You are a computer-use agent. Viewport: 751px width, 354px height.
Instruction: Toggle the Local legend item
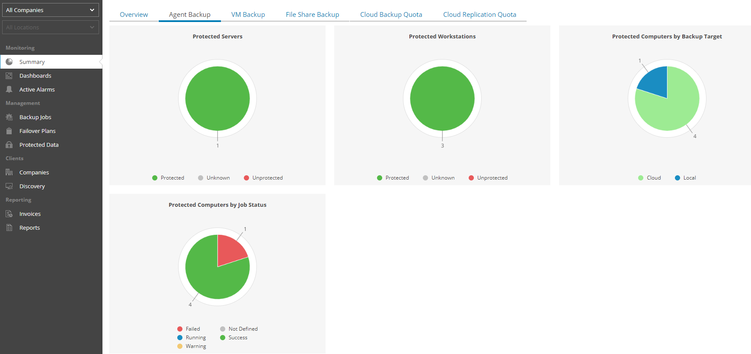point(685,178)
